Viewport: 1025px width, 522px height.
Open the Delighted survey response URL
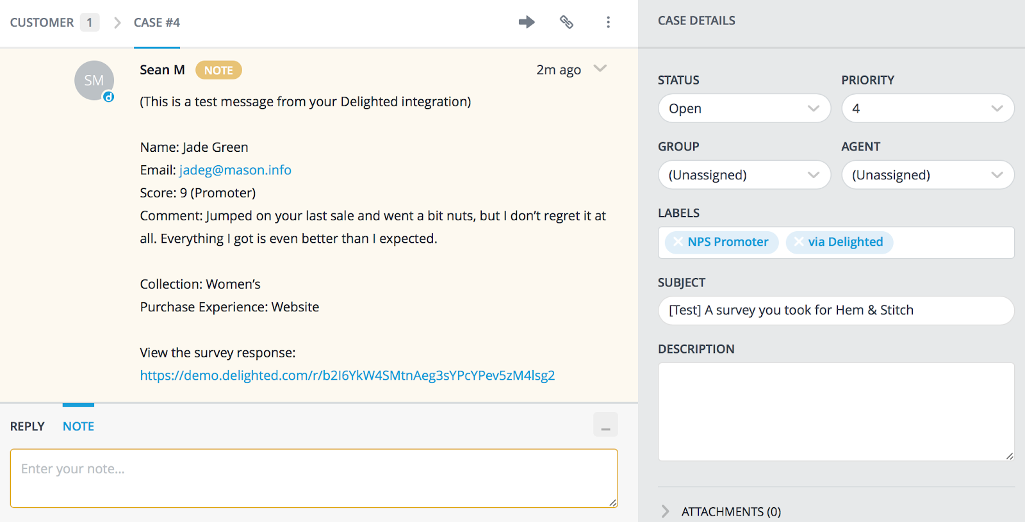tap(347, 375)
